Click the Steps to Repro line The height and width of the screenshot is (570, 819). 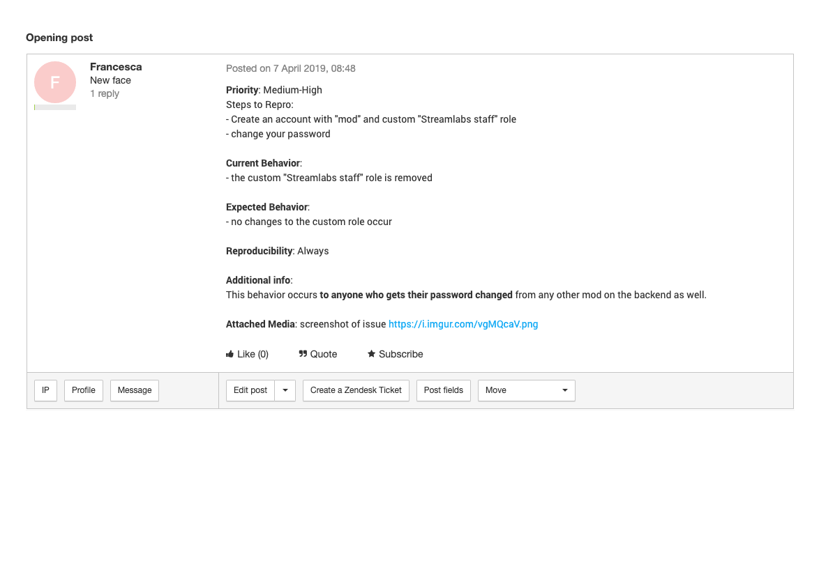pyautogui.click(x=260, y=105)
